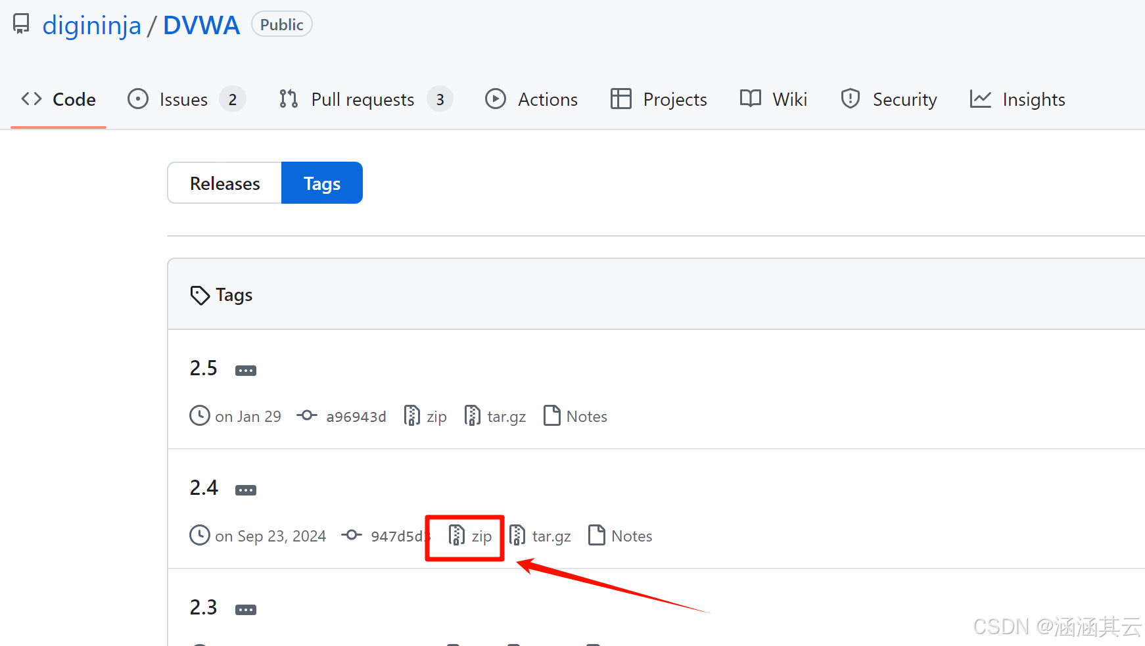Expand the ellipsis for tag 2.4

(246, 490)
